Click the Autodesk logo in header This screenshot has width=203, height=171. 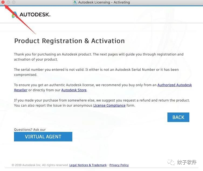(x=31, y=15)
